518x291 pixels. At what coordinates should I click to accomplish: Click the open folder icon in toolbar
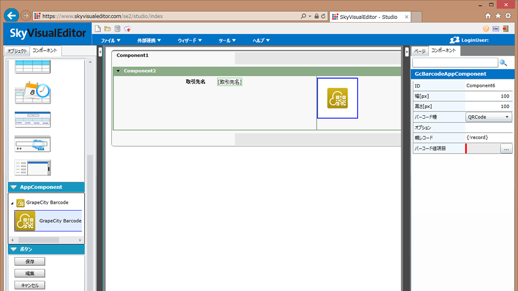[107, 29]
